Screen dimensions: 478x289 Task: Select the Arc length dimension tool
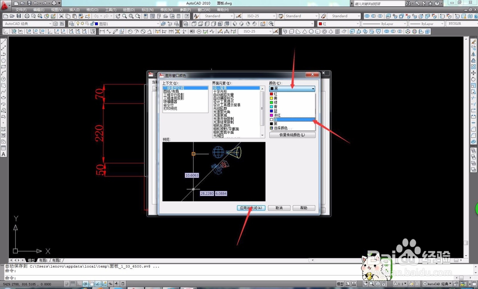click(115, 31)
